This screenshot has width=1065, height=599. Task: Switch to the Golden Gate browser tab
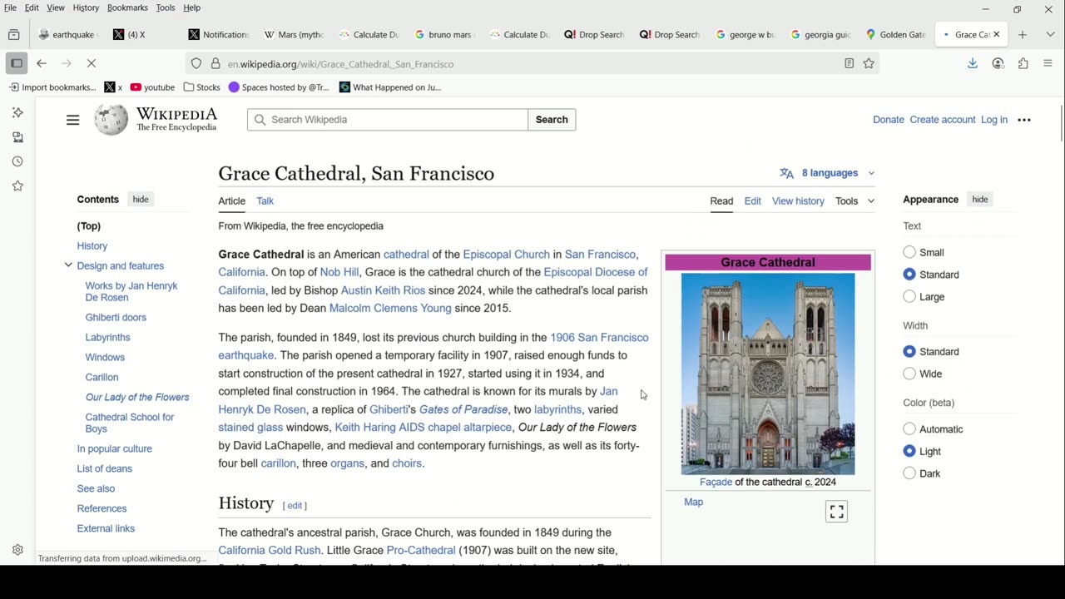(x=895, y=35)
